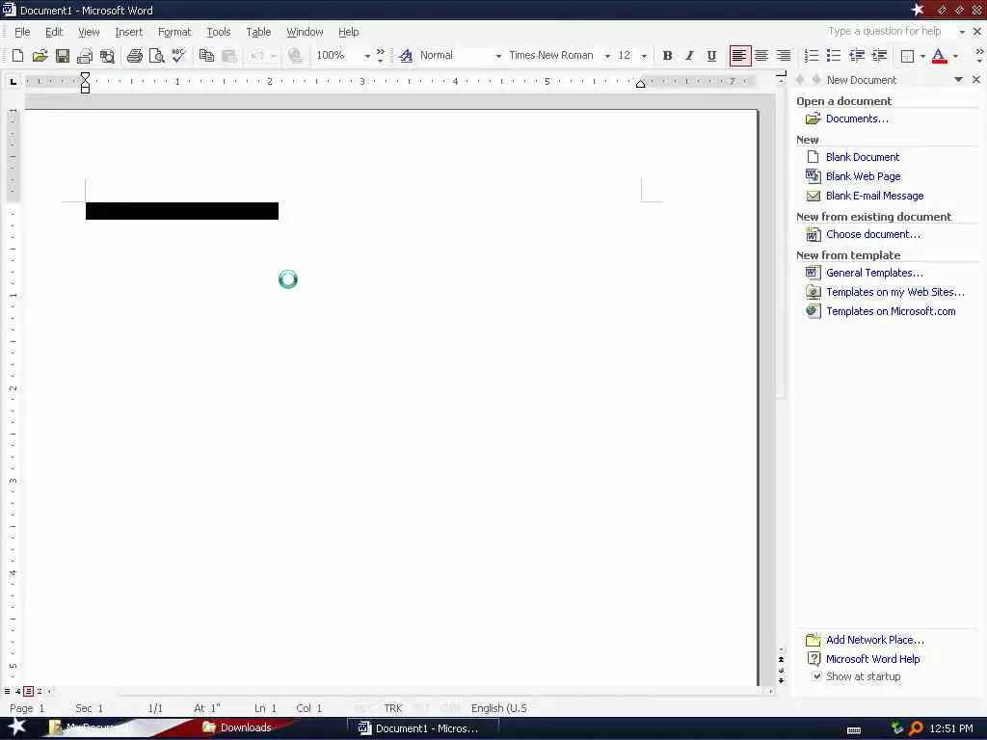Open General Templates... link
987x740 pixels.
(874, 273)
